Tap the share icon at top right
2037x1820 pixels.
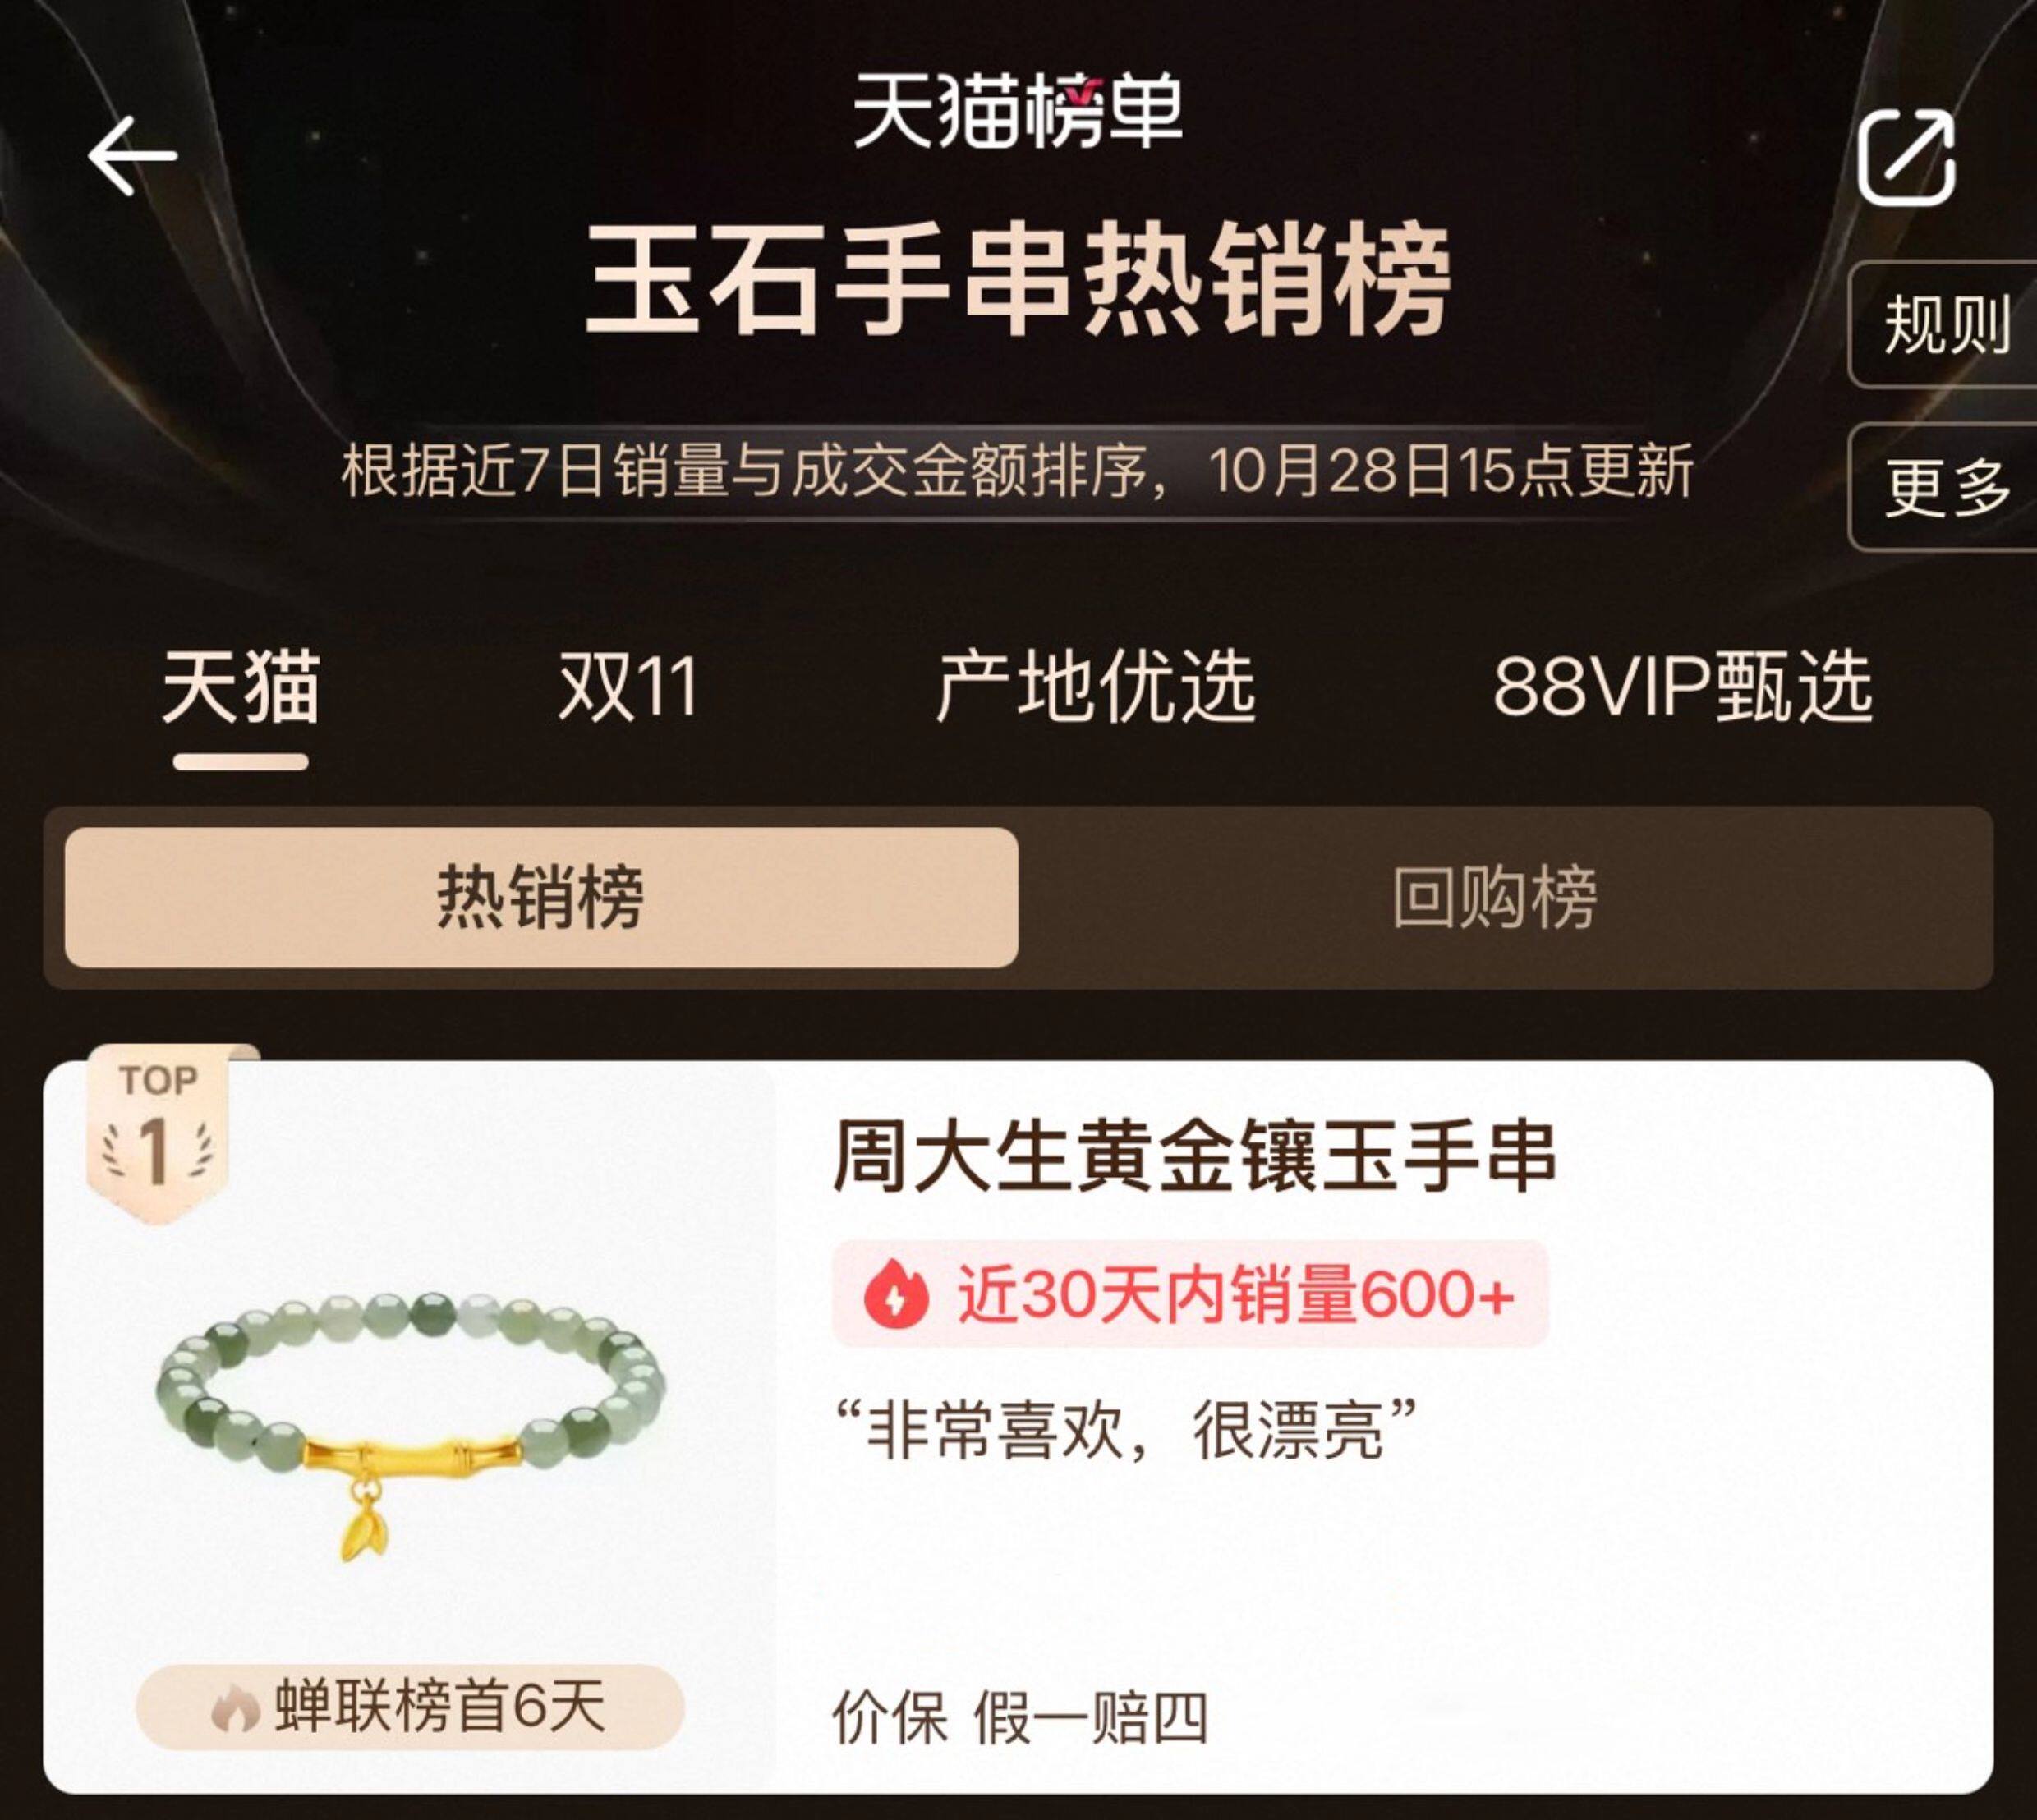click(1907, 158)
